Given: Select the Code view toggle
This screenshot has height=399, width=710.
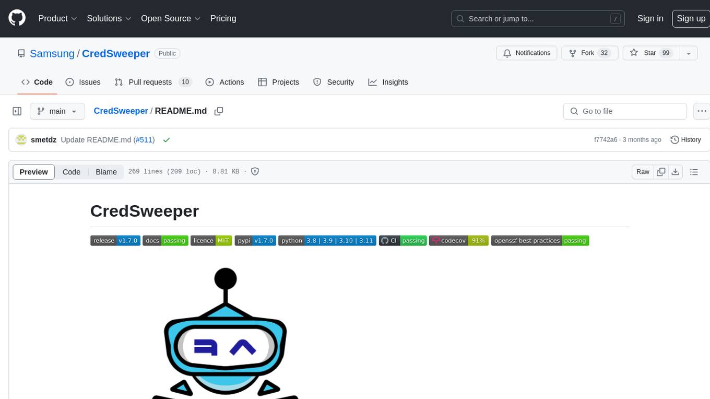Looking at the screenshot, I should point(72,172).
